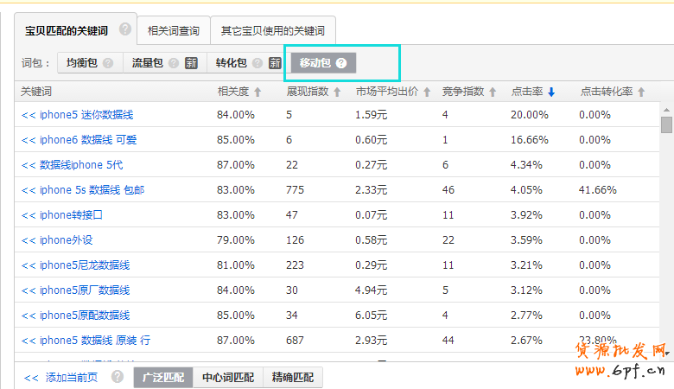Select 精确匹配 match mode
674x389 pixels.
pyautogui.click(x=293, y=377)
